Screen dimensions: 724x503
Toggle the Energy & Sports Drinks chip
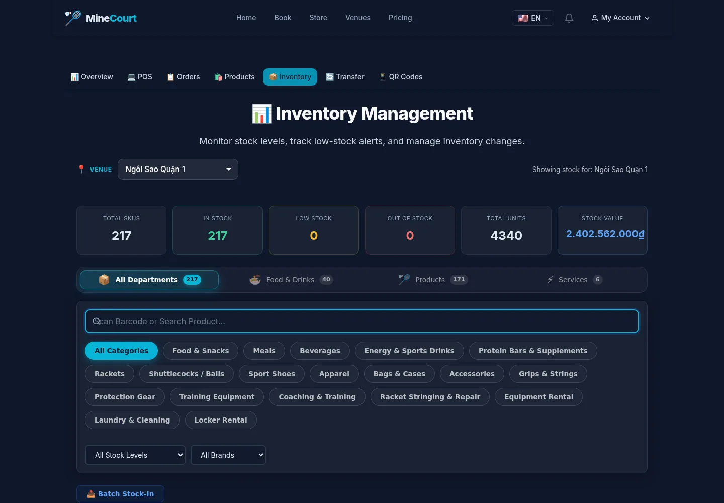pos(409,351)
